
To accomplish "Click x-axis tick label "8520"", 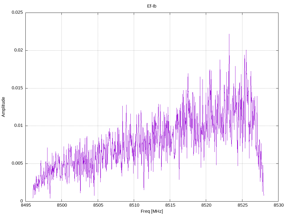I will pos(206,205).
